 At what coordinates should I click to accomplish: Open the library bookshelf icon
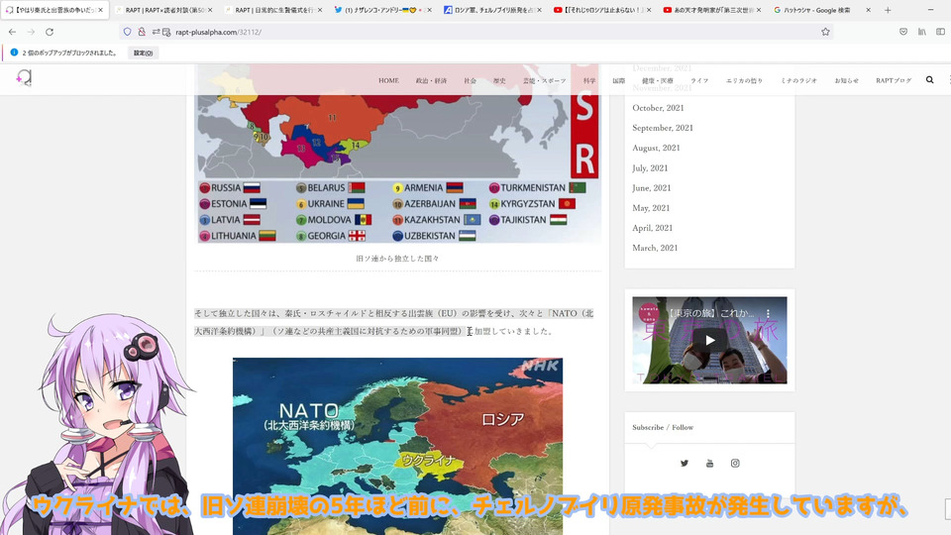(x=922, y=32)
